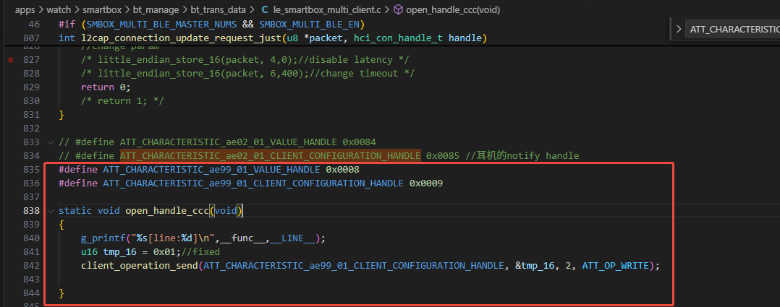Click the ATT_OP_WRITE argument on line 842
Viewport: 780px width, 307px height.
[615, 266]
